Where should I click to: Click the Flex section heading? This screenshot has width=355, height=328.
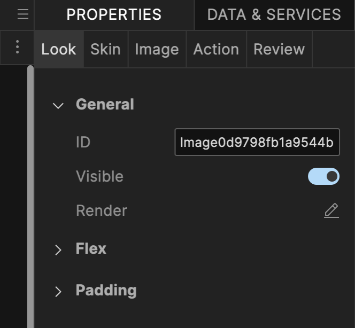[91, 248]
